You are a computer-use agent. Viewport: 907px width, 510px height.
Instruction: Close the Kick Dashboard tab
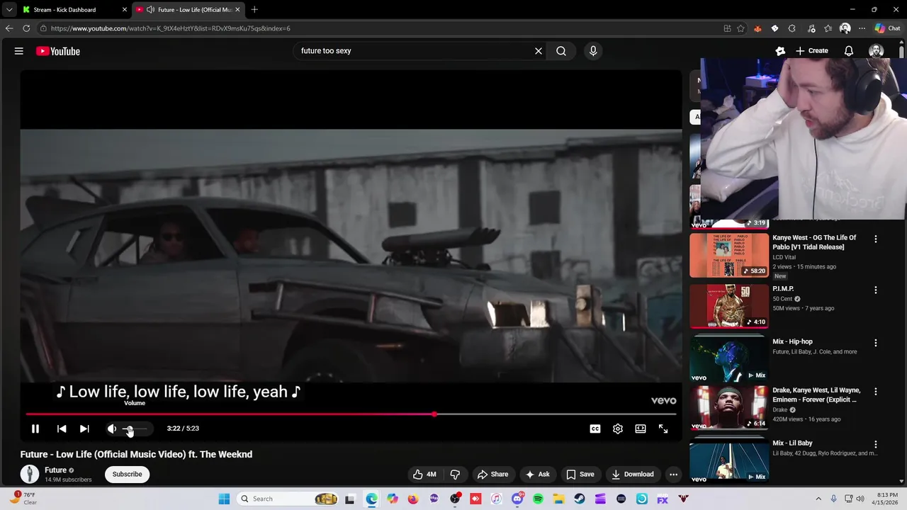(125, 10)
